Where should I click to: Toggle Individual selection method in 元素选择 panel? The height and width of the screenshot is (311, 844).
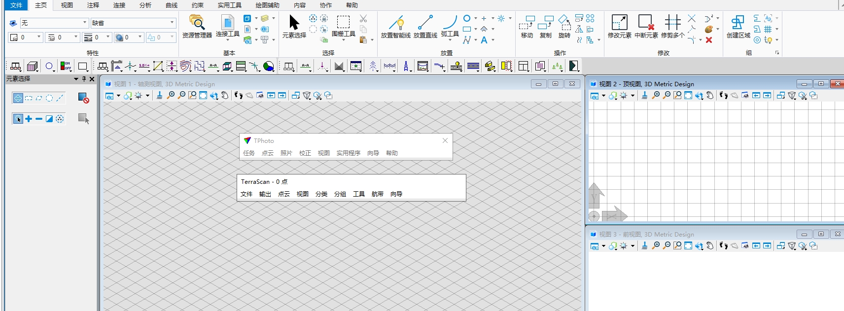(x=18, y=98)
